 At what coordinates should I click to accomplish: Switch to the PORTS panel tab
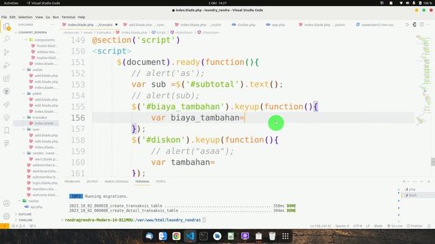[160, 182]
